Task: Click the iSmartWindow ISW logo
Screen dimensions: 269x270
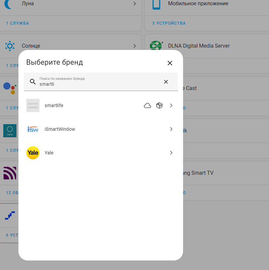Action: 33,129
